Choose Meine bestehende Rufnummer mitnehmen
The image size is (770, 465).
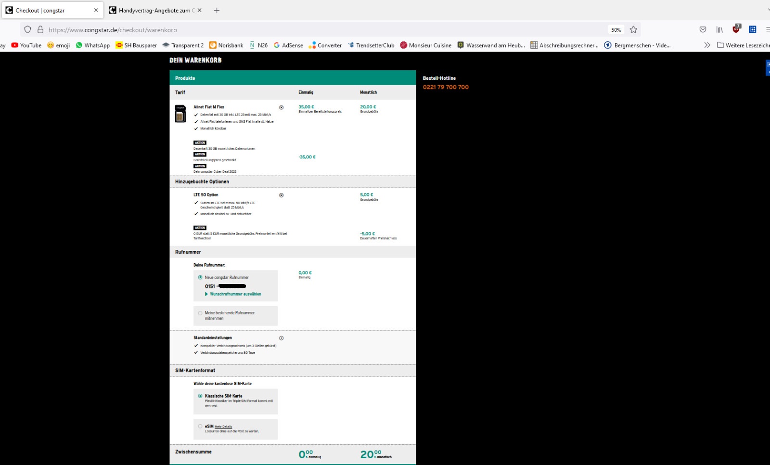tap(200, 313)
